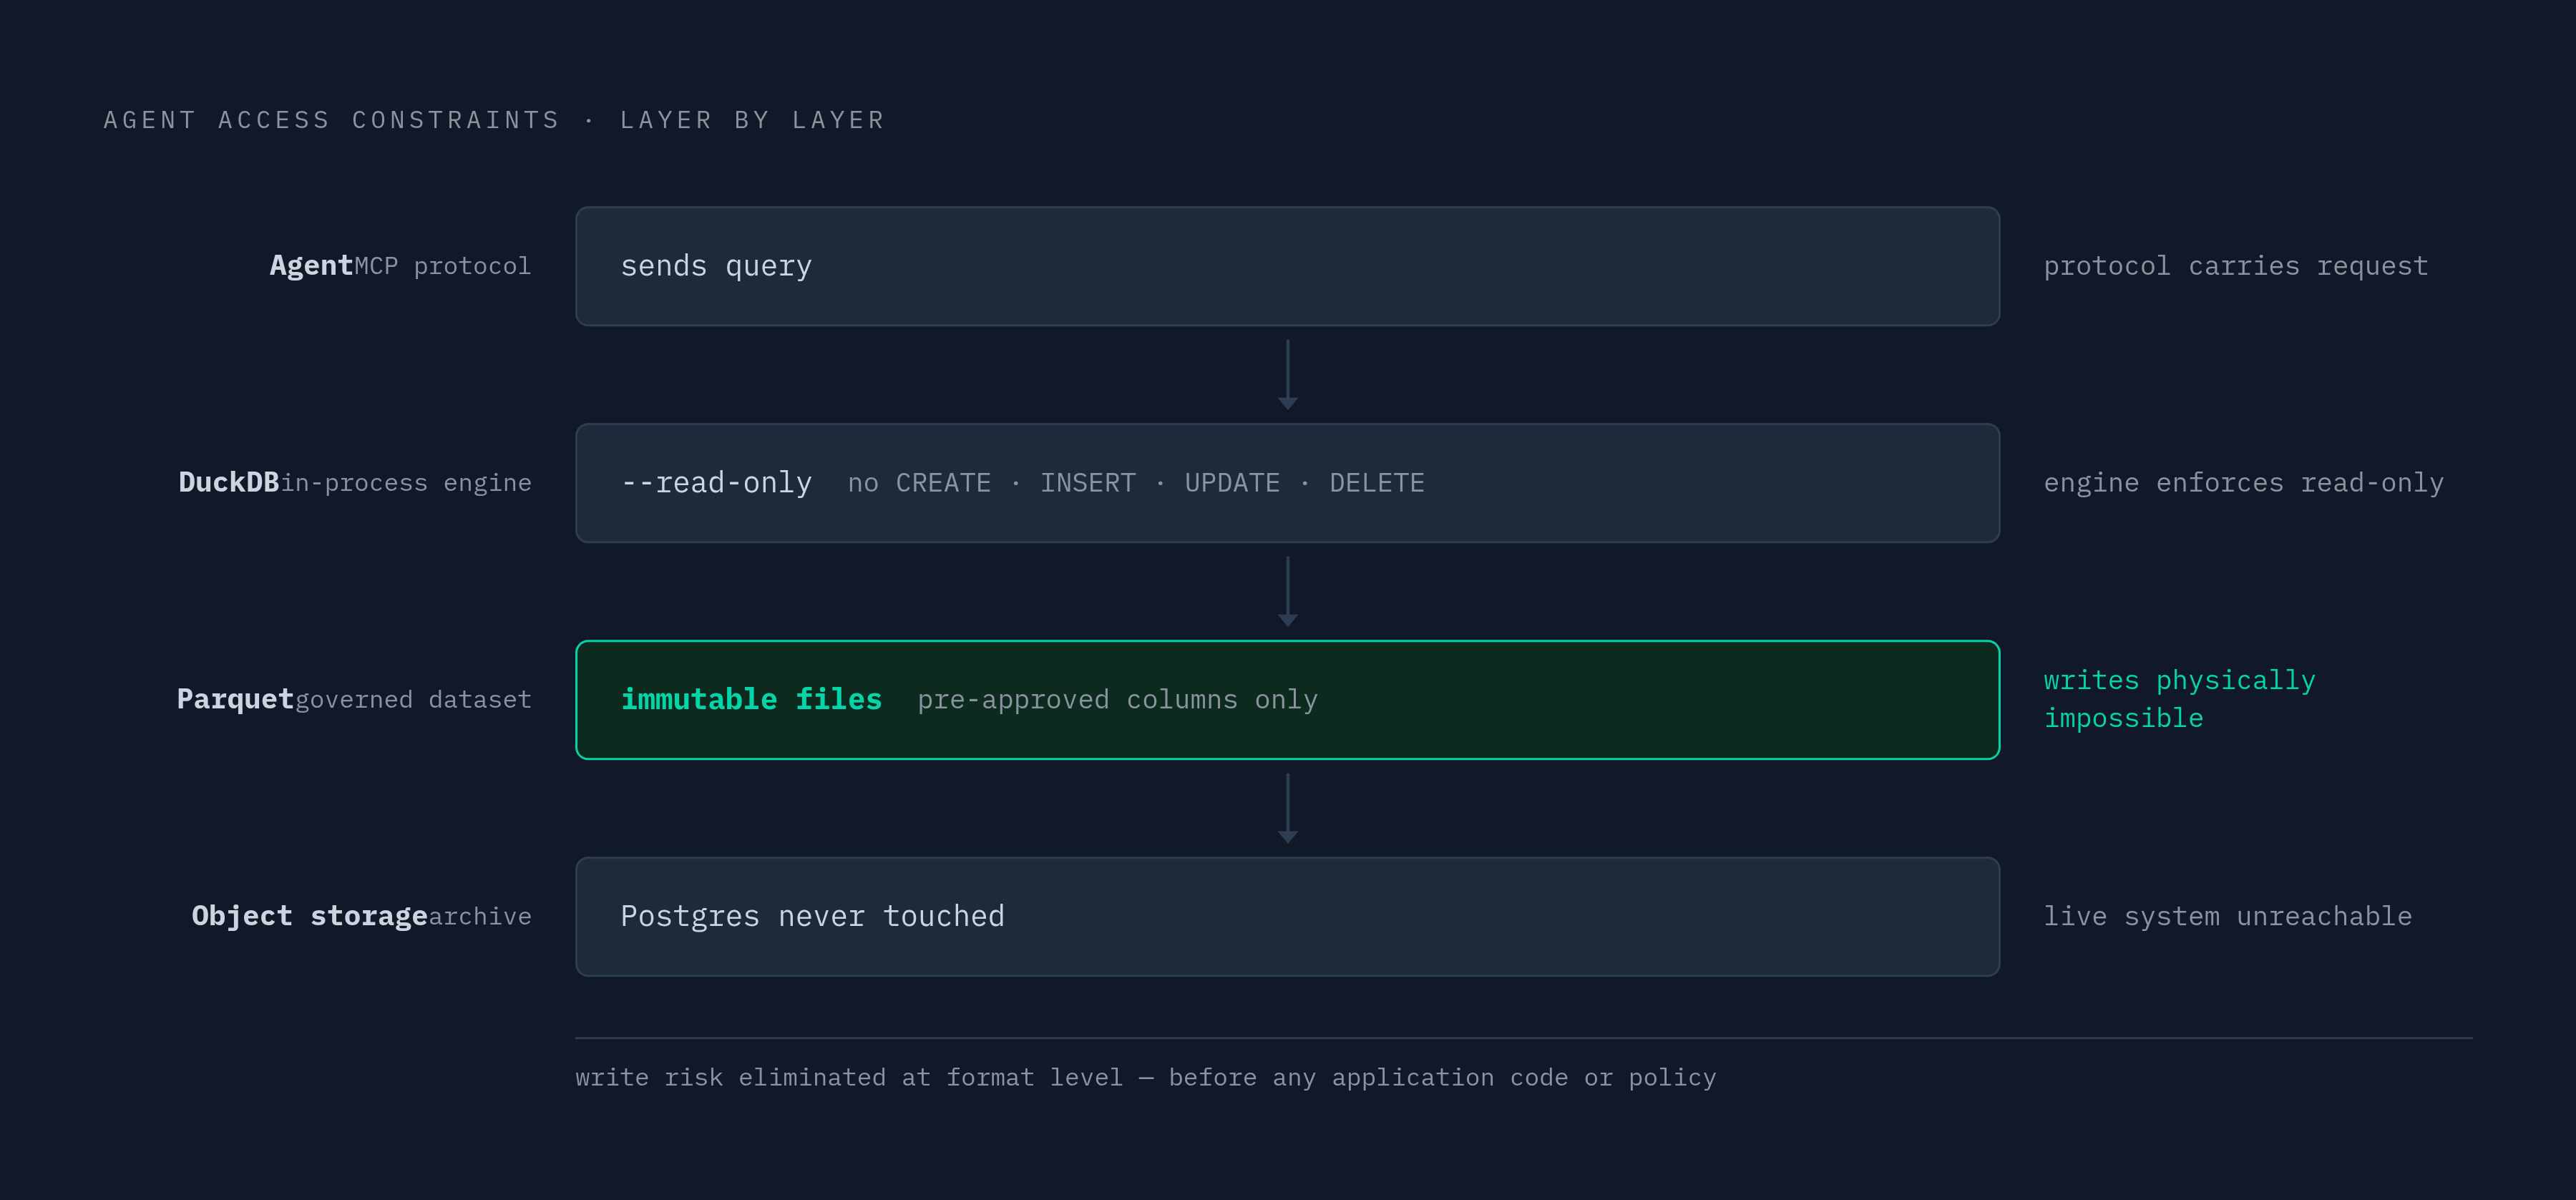Click the 'Object storage' layer label
2576x1200 pixels.
coord(309,916)
